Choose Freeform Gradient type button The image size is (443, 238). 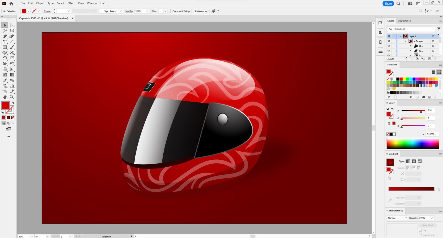click(x=420, y=161)
